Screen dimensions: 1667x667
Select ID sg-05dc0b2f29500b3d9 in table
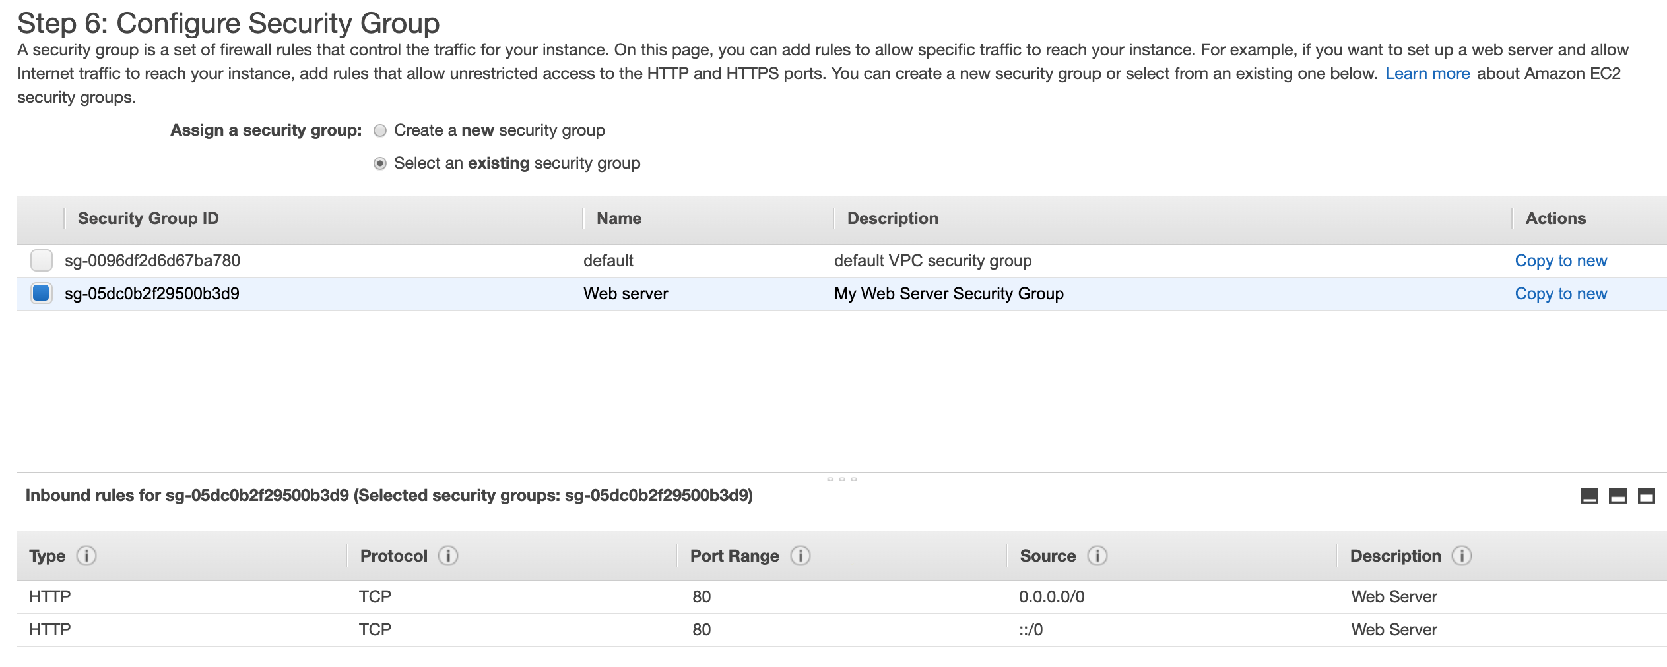coord(152,293)
